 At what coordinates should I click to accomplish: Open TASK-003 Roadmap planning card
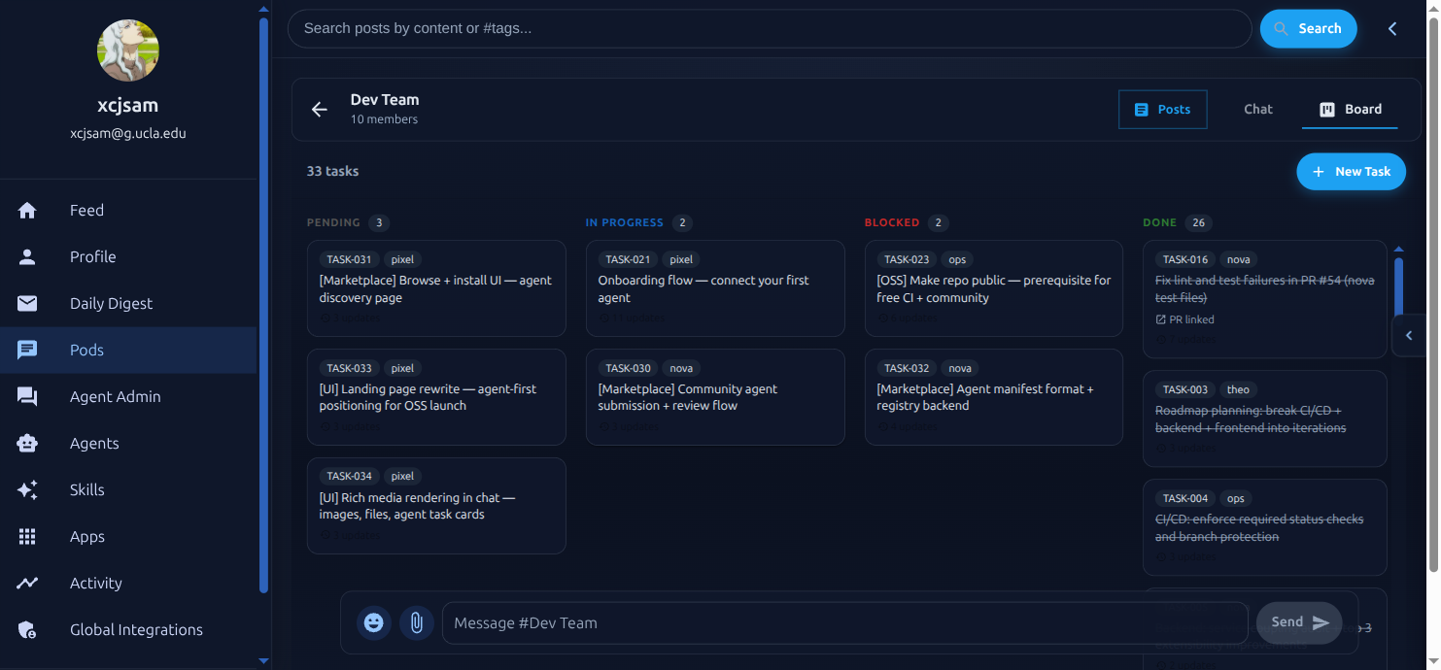pos(1265,419)
